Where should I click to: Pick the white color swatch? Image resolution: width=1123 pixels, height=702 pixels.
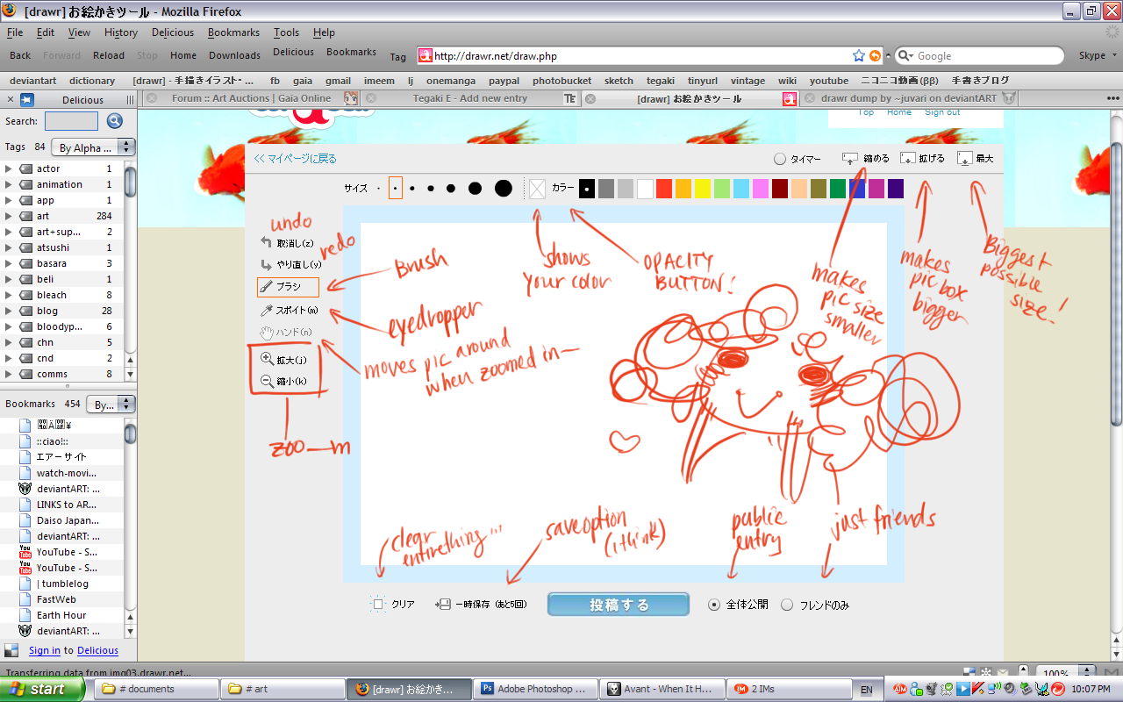(645, 188)
